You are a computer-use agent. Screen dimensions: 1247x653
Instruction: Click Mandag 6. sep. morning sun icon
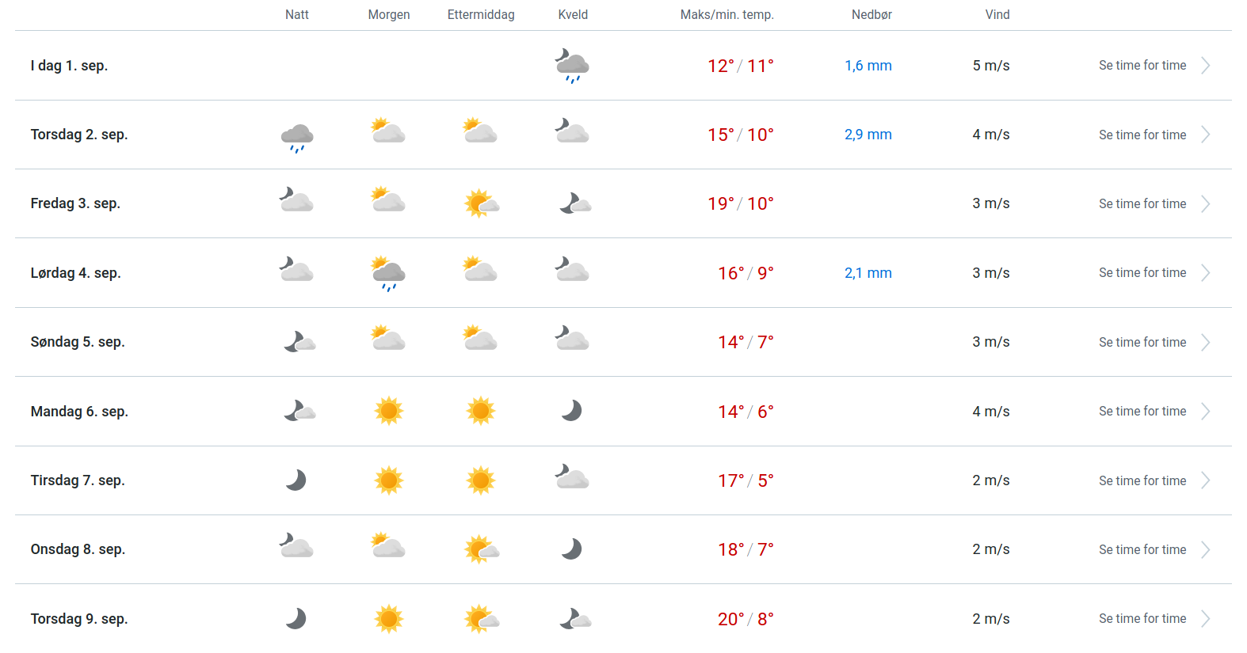(388, 411)
